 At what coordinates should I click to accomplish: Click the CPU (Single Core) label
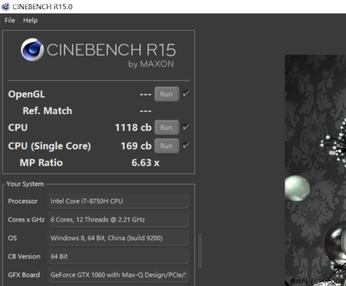tap(50, 146)
